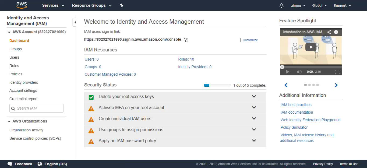Click the video seek bar scrubber
367x168 pixels.
[x=282, y=67]
